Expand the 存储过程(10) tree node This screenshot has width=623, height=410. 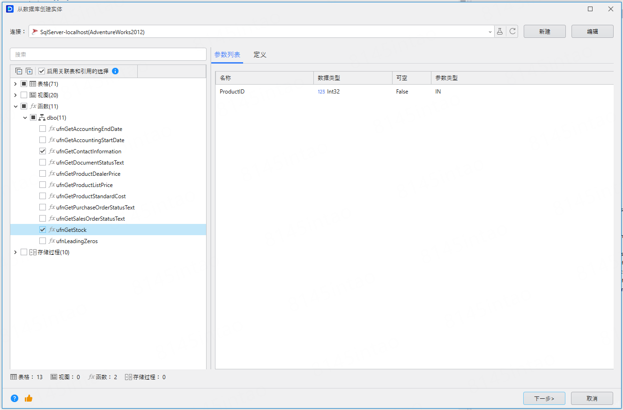point(15,252)
